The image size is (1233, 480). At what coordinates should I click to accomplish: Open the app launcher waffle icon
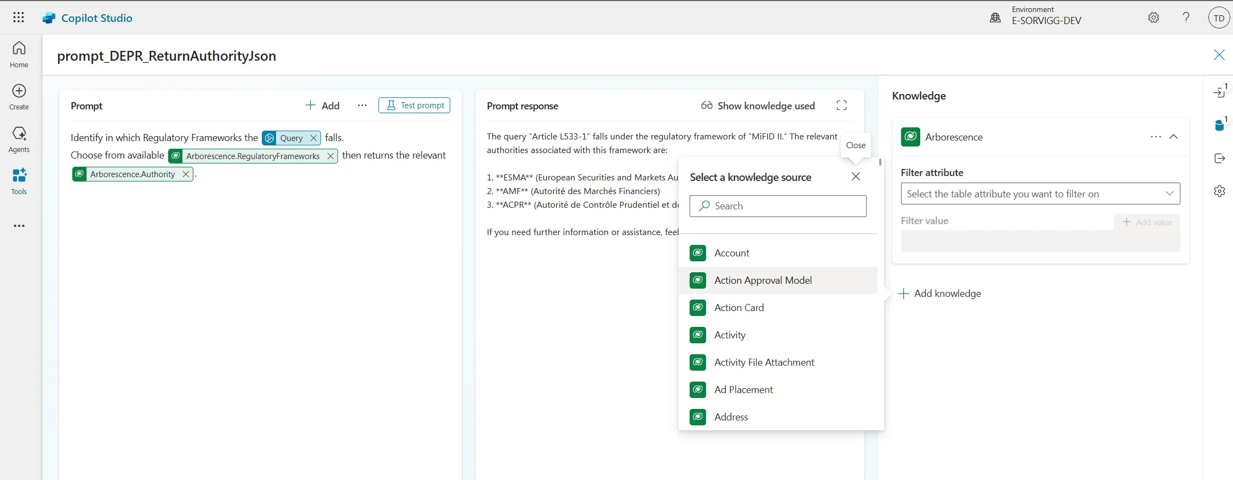tap(19, 17)
